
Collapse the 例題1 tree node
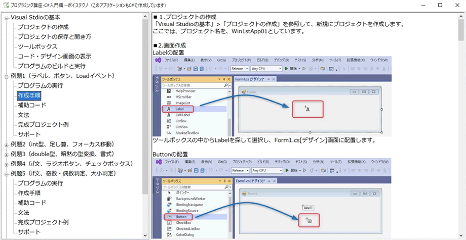pos(7,77)
